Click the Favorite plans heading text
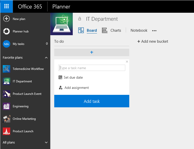Image resolution: width=194 pixels, height=149 pixels. click(x=12, y=58)
